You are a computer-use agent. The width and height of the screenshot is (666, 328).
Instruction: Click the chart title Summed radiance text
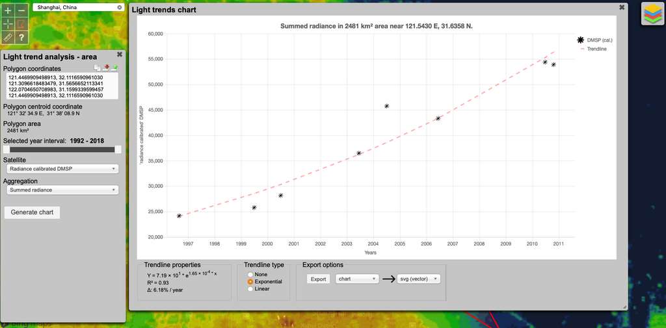click(x=377, y=26)
